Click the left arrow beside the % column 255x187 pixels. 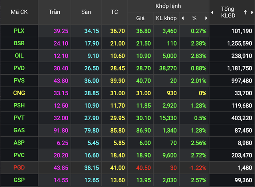click(x=182, y=18)
